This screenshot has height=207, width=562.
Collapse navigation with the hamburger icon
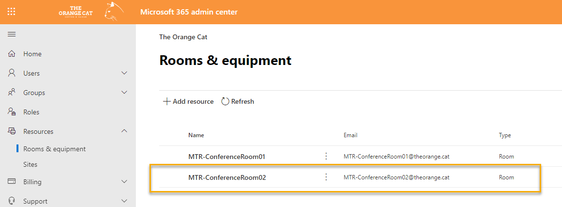12,34
